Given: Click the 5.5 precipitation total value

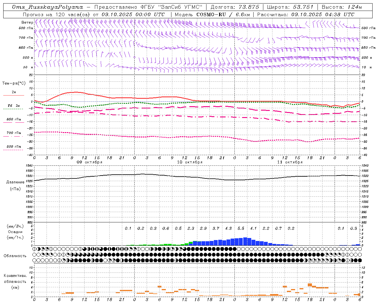Looking at the screenshot, I should 241,228.
